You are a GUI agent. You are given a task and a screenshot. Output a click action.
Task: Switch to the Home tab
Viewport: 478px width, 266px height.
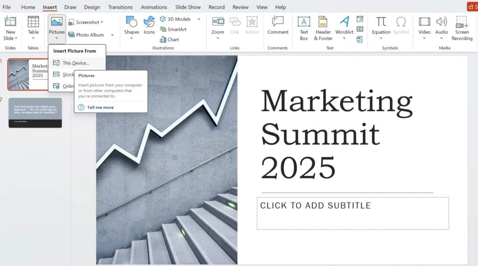point(28,7)
